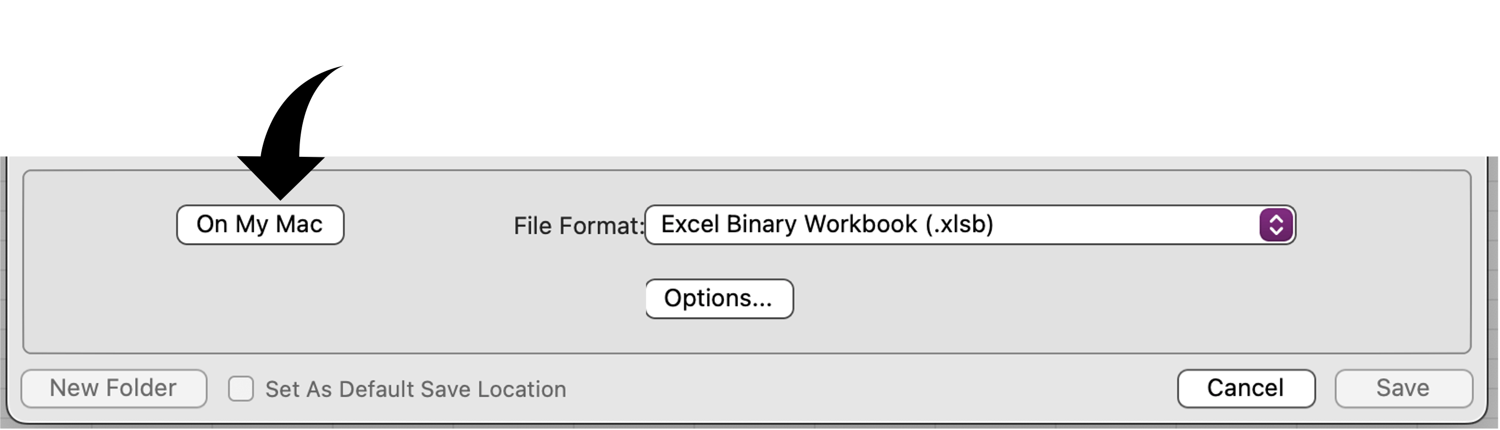Viewport: 1500px width, 430px height.
Task: Enable Set As Default Save Location checkbox
Action: 240,389
